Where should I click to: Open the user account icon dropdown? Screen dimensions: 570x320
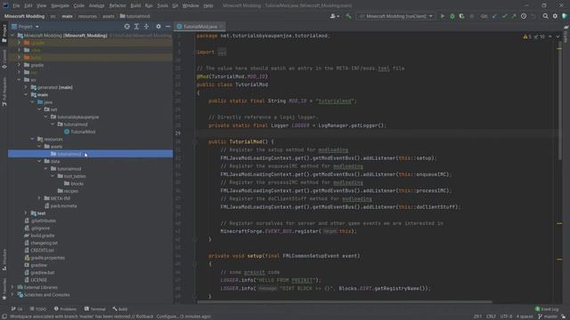pos(335,16)
